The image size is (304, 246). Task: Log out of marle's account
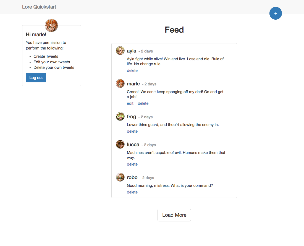pos(36,78)
